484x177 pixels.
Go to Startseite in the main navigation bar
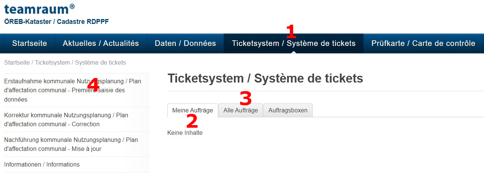pyautogui.click(x=30, y=43)
